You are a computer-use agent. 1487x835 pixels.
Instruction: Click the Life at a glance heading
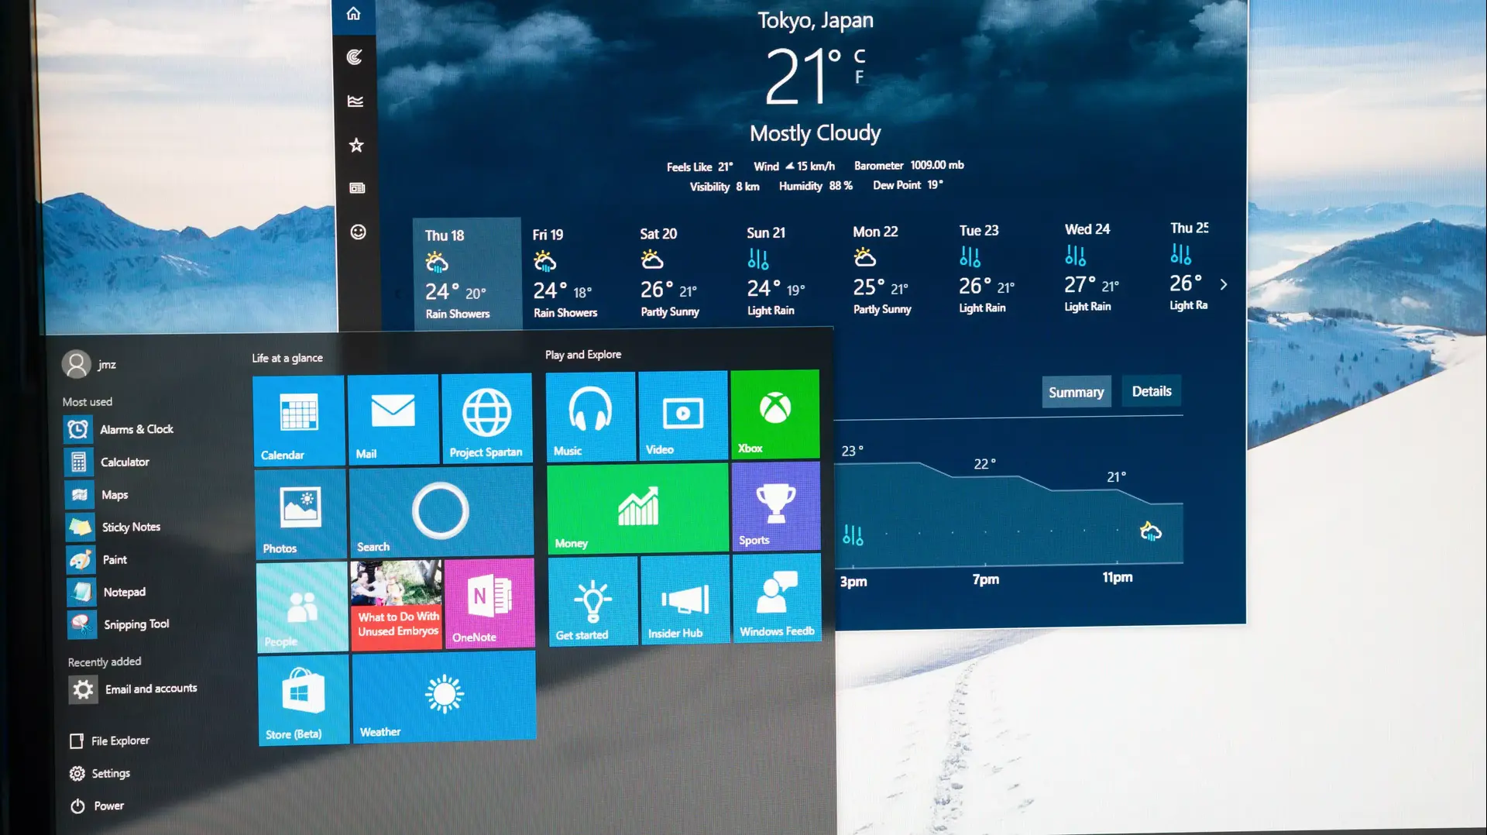click(287, 358)
